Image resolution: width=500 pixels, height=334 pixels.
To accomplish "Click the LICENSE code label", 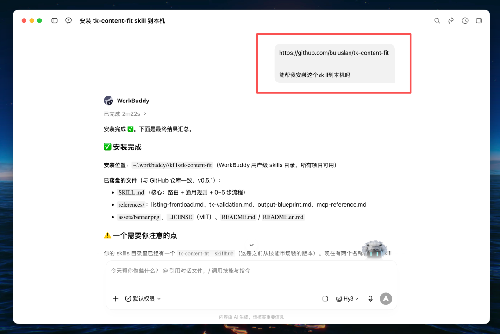I will coord(180,217).
